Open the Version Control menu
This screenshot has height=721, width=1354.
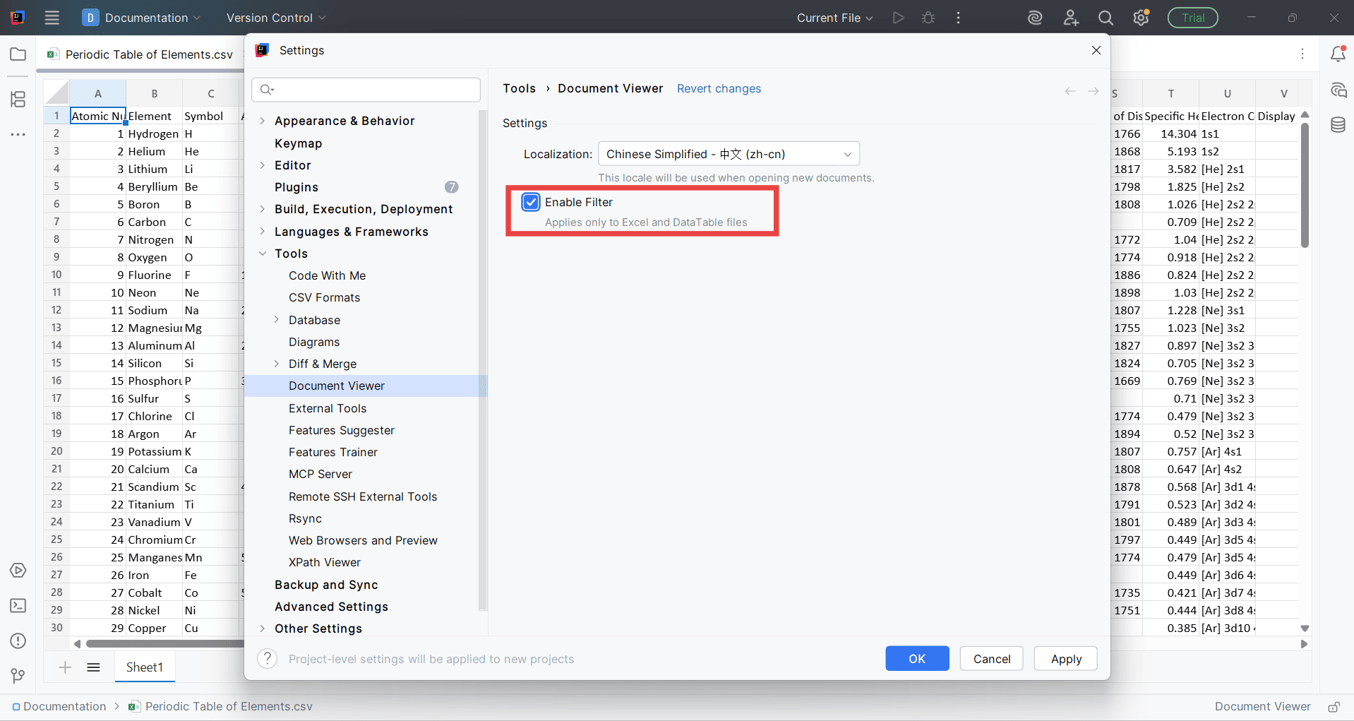coord(276,18)
